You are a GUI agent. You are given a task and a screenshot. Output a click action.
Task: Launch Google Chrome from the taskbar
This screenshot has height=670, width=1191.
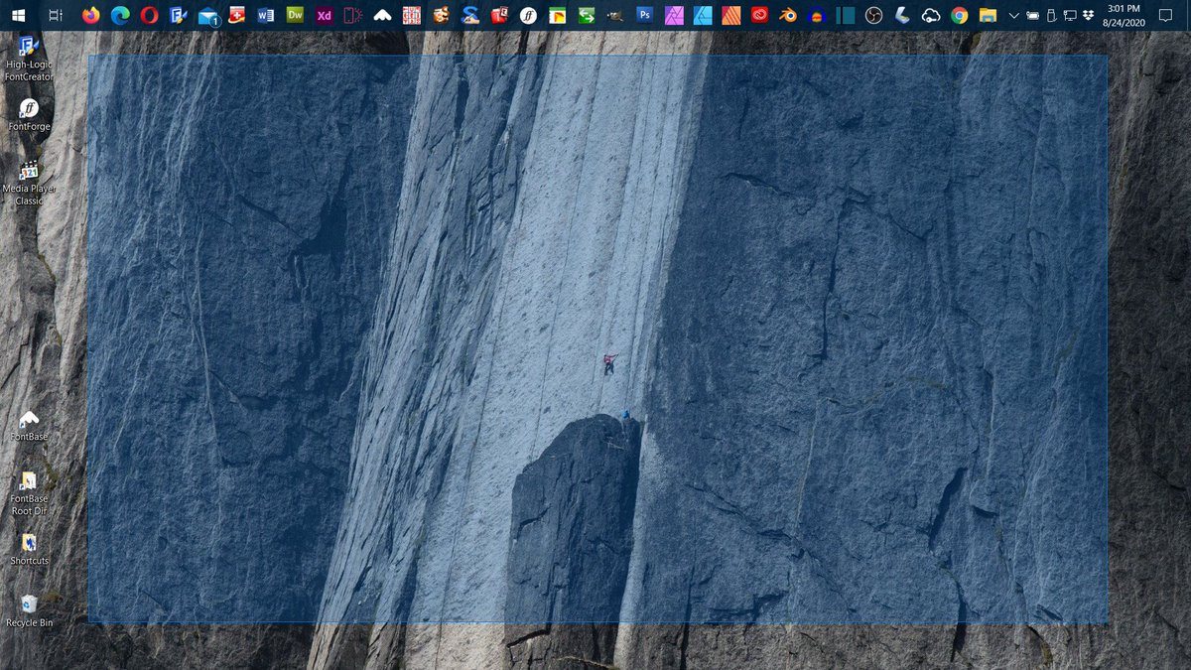tap(959, 15)
